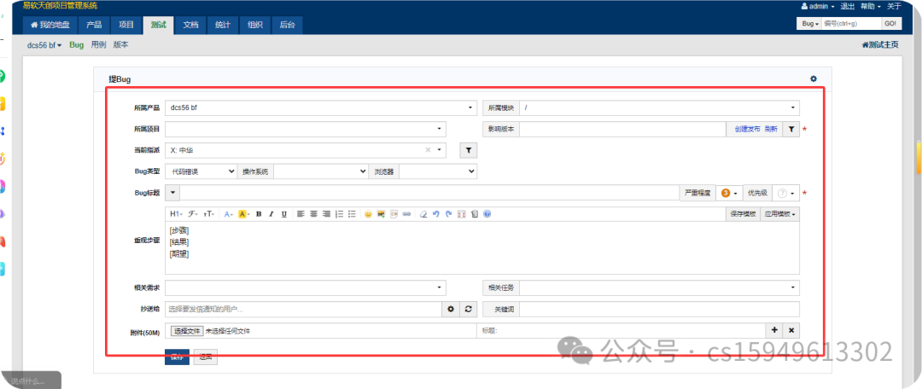The image size is (922, 389).
Task: Open editor help about icon
Action: tap(487, 214)
